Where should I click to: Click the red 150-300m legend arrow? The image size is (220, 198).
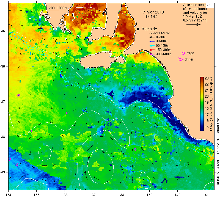point(152,50)
